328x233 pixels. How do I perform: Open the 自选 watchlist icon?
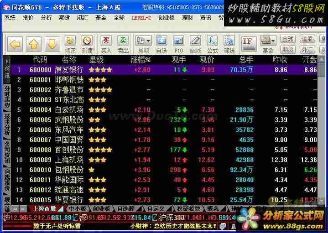[x=161, y=44]
